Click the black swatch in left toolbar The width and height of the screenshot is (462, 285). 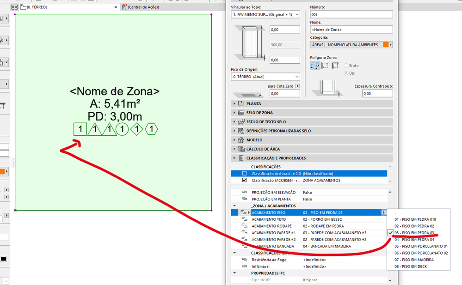pos(3,259)
